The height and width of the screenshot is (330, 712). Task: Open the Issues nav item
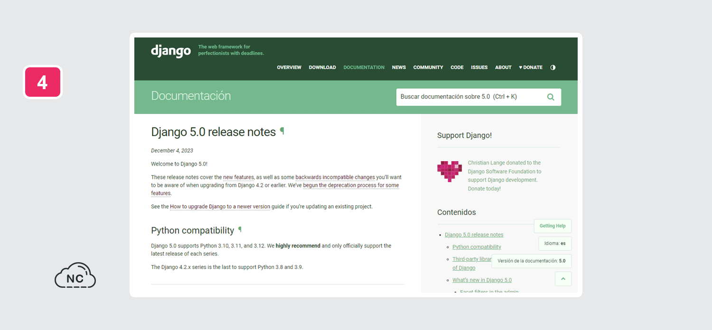[x=479, y=67]
